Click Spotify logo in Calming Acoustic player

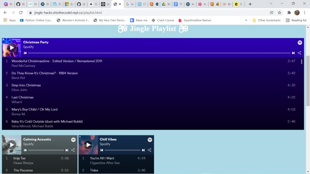click(73, 140)
